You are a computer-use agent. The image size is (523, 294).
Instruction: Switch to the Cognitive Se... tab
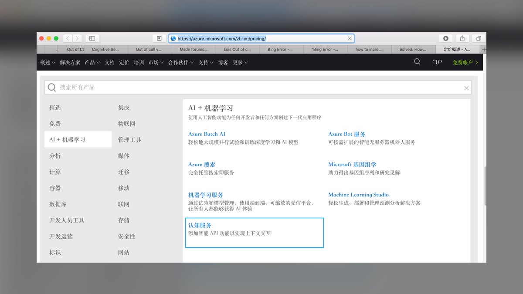click(106, 50)
